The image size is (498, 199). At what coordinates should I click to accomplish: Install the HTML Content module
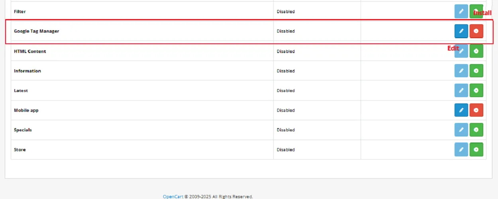click(476, 51)
